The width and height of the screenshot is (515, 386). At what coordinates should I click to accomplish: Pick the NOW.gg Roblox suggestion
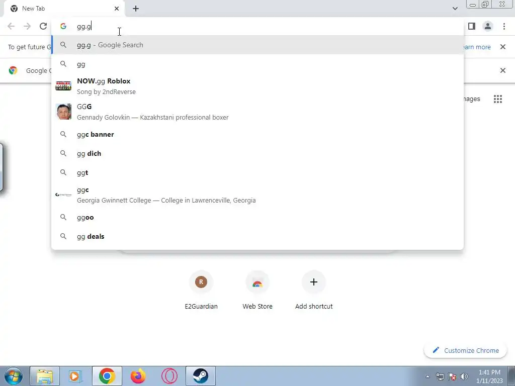pyautogui.click(x=258, y=86)
